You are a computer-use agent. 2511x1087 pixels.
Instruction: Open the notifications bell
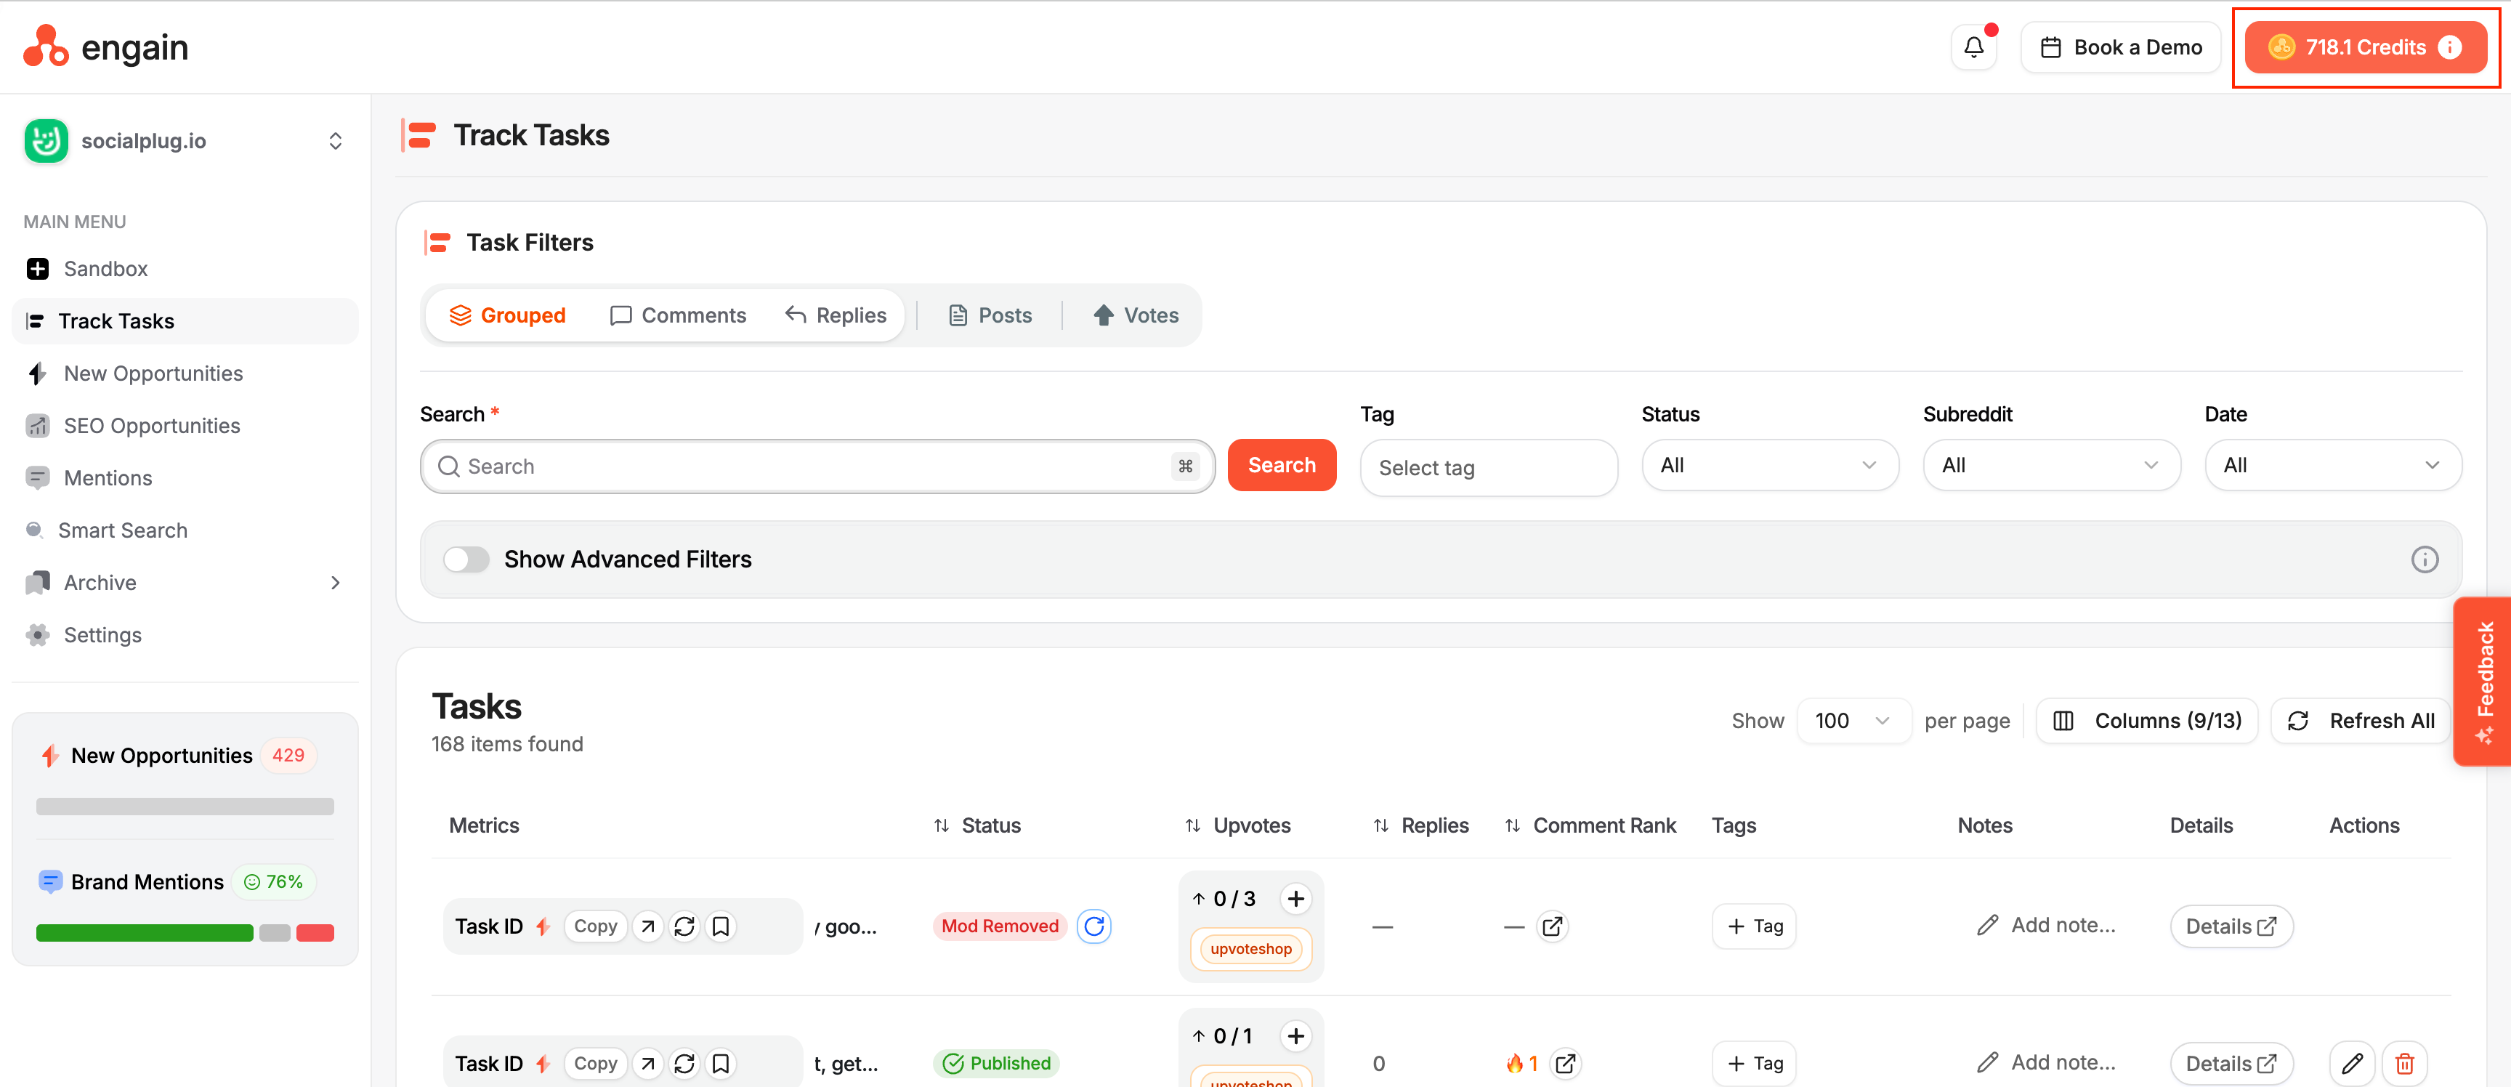(1973, 47)
